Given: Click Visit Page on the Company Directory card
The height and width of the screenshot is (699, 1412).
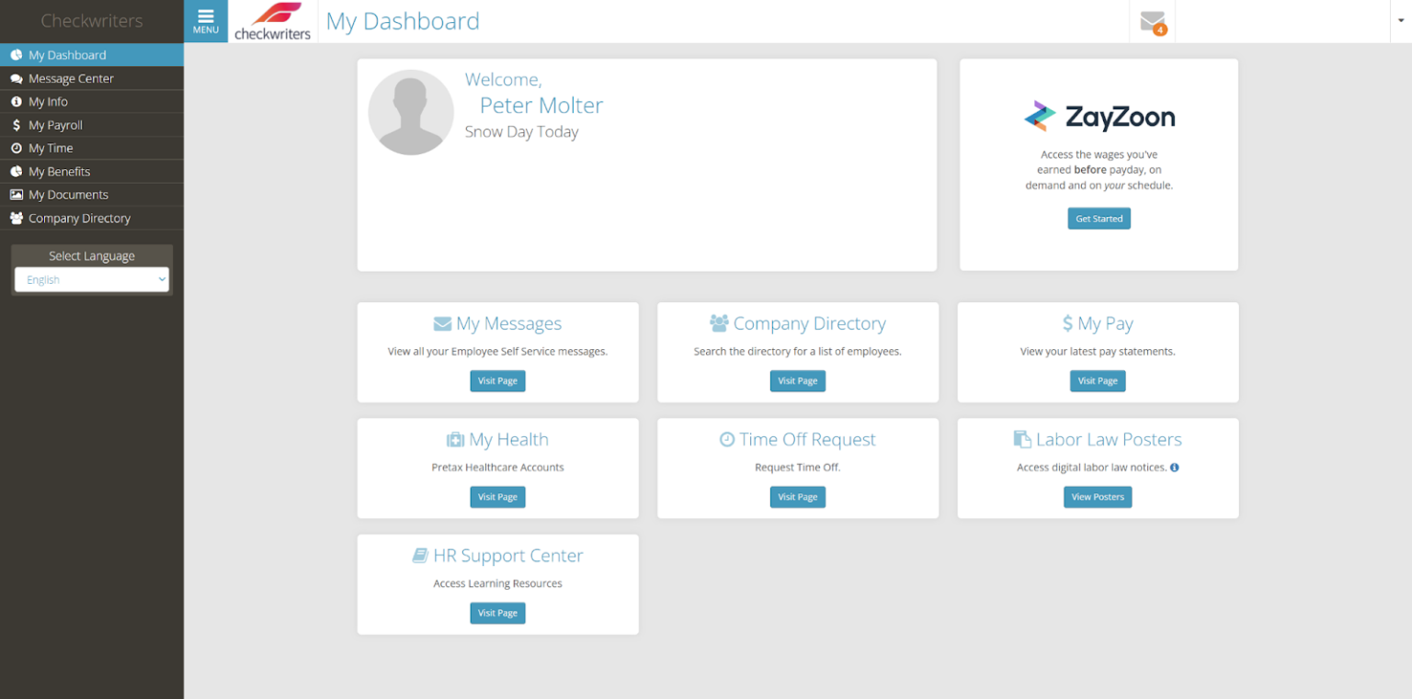Looking at the screenshot, I should click(x=797, y=380).
